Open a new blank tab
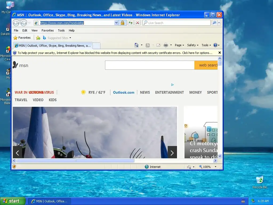Image resolution: width=273 pixels, height=205 pixels. pos(96,46)
